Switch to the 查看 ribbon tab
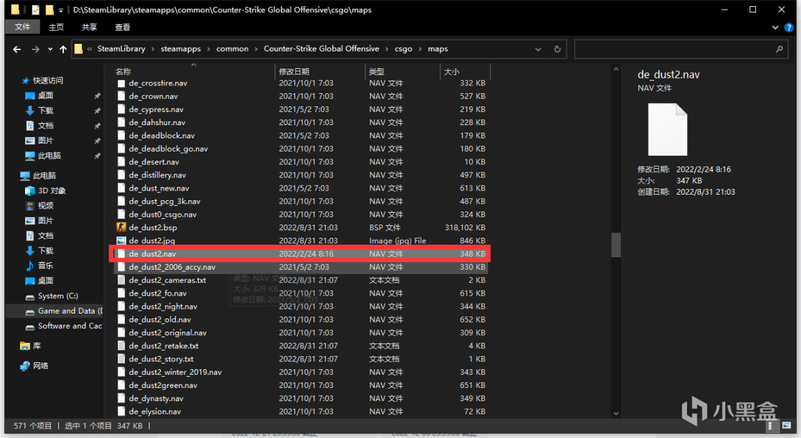Screen dimensions: 801x438 [122, 27]
